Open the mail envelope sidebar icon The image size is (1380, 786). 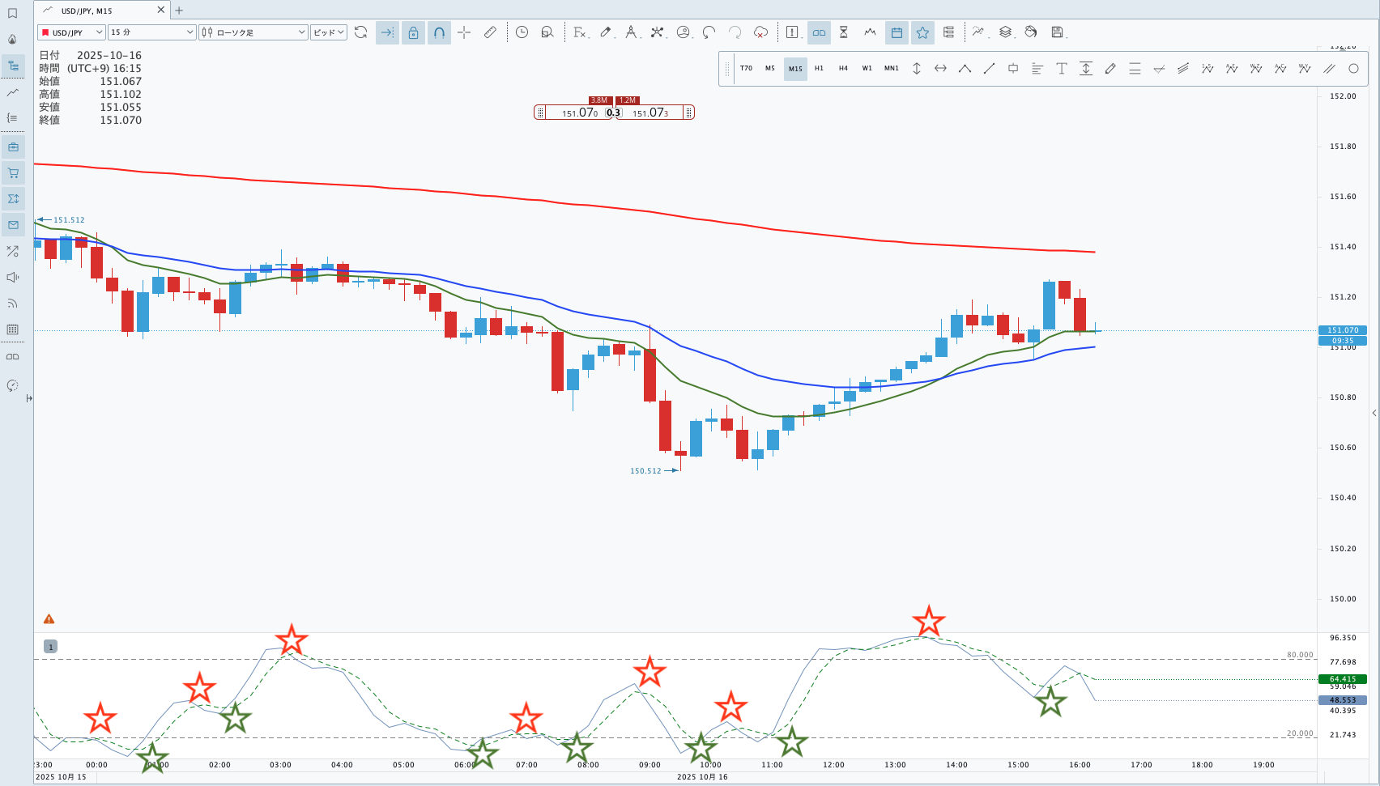click(13, 225)
